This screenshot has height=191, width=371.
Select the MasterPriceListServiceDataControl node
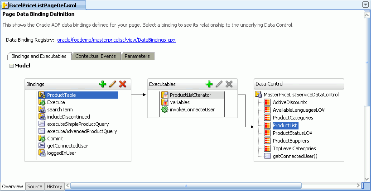click(x=301, y=95)
